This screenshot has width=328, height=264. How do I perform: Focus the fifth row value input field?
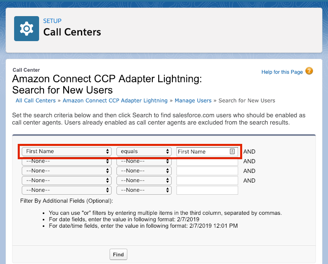pyautogui.click(x=207, y=190)
